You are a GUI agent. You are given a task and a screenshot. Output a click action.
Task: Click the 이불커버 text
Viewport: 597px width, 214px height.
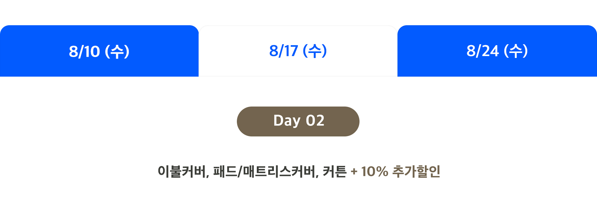[x=181, y=171]
